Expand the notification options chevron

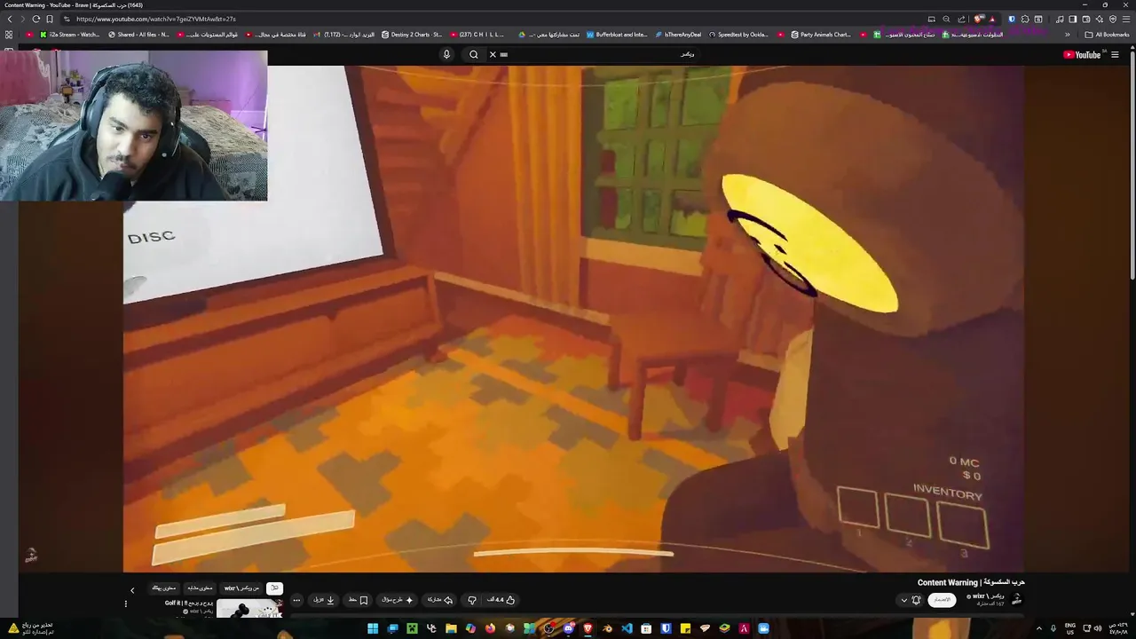[904, 600]
